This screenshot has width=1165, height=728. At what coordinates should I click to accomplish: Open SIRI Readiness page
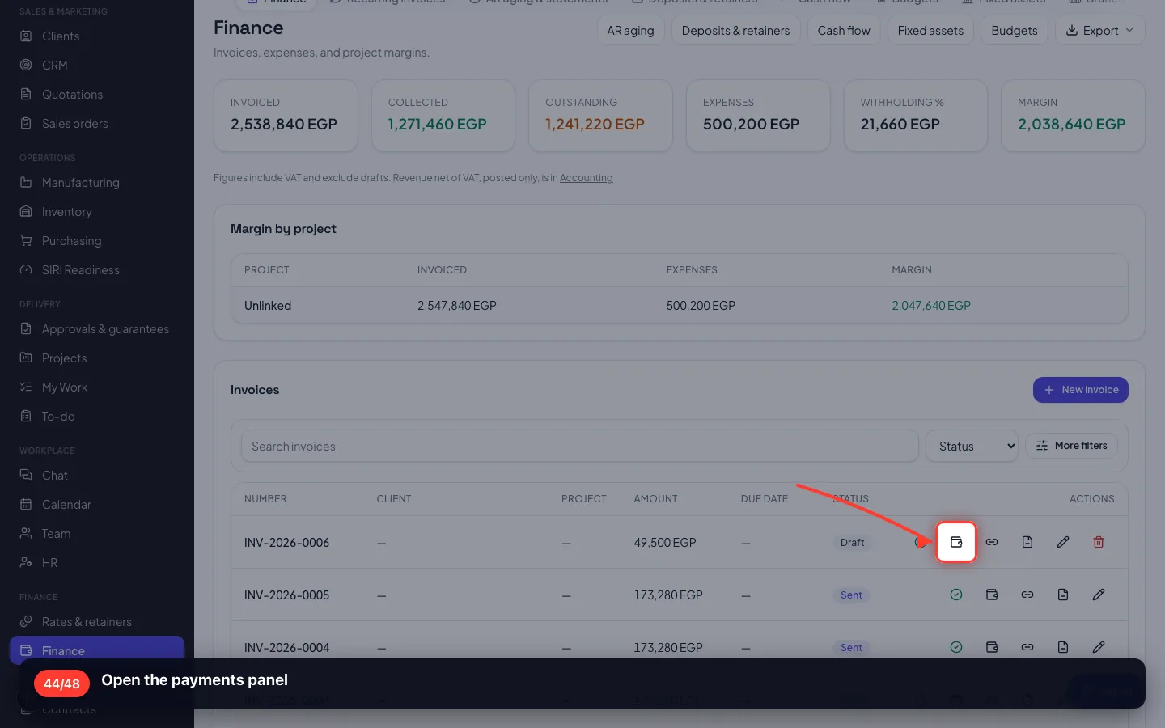97,270
